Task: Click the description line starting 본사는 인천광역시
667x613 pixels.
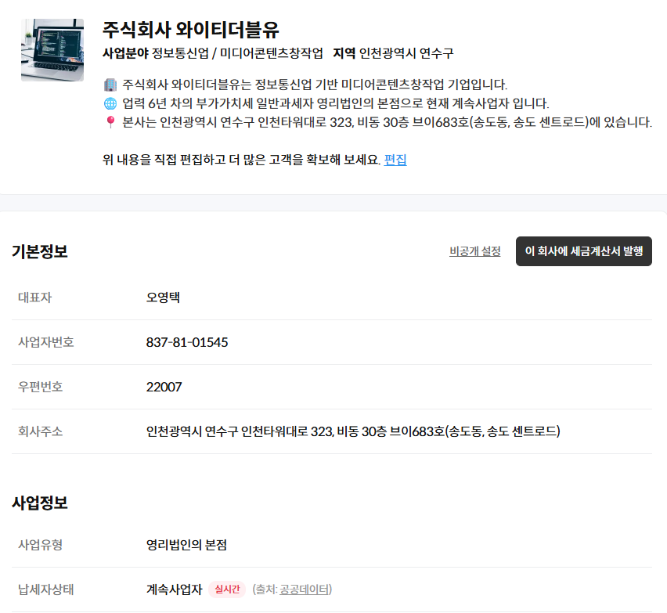Action: click(x=387, y=122)
